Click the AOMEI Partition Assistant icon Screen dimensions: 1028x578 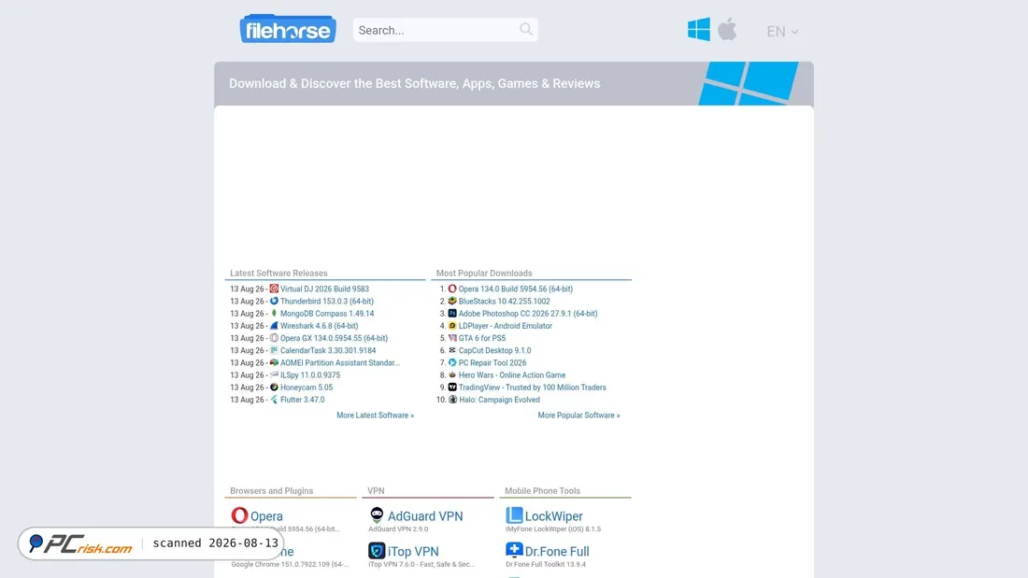tap(274, 362)
